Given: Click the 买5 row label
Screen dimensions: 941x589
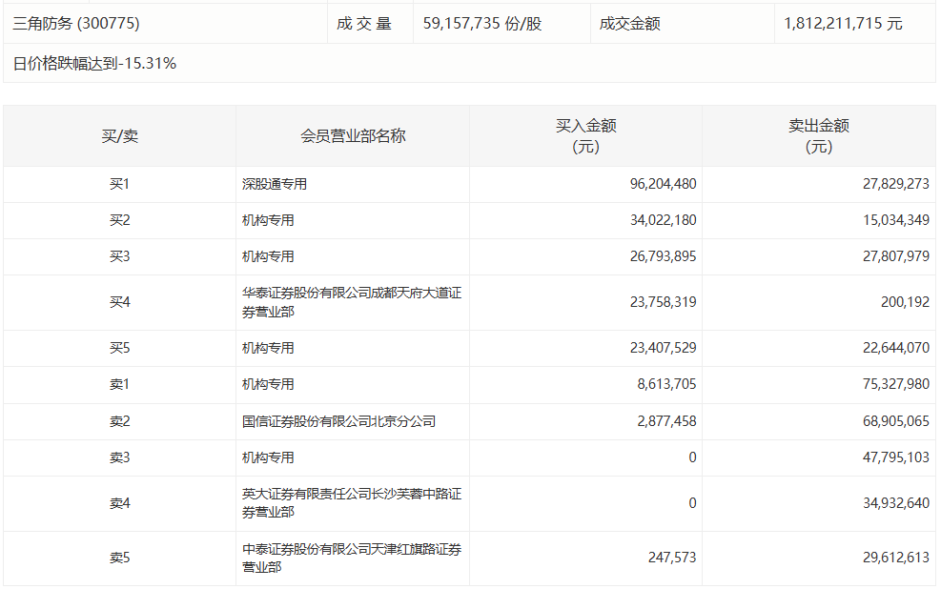Looking at the screenshot, I should tap(119, 348).
